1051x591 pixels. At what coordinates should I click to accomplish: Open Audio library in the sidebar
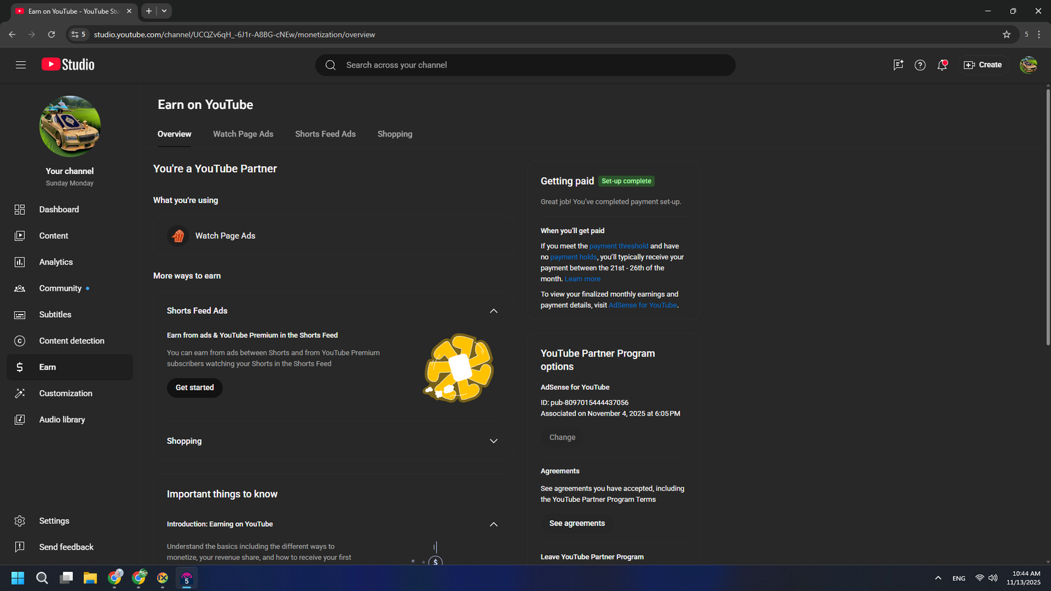coord(70,420)
